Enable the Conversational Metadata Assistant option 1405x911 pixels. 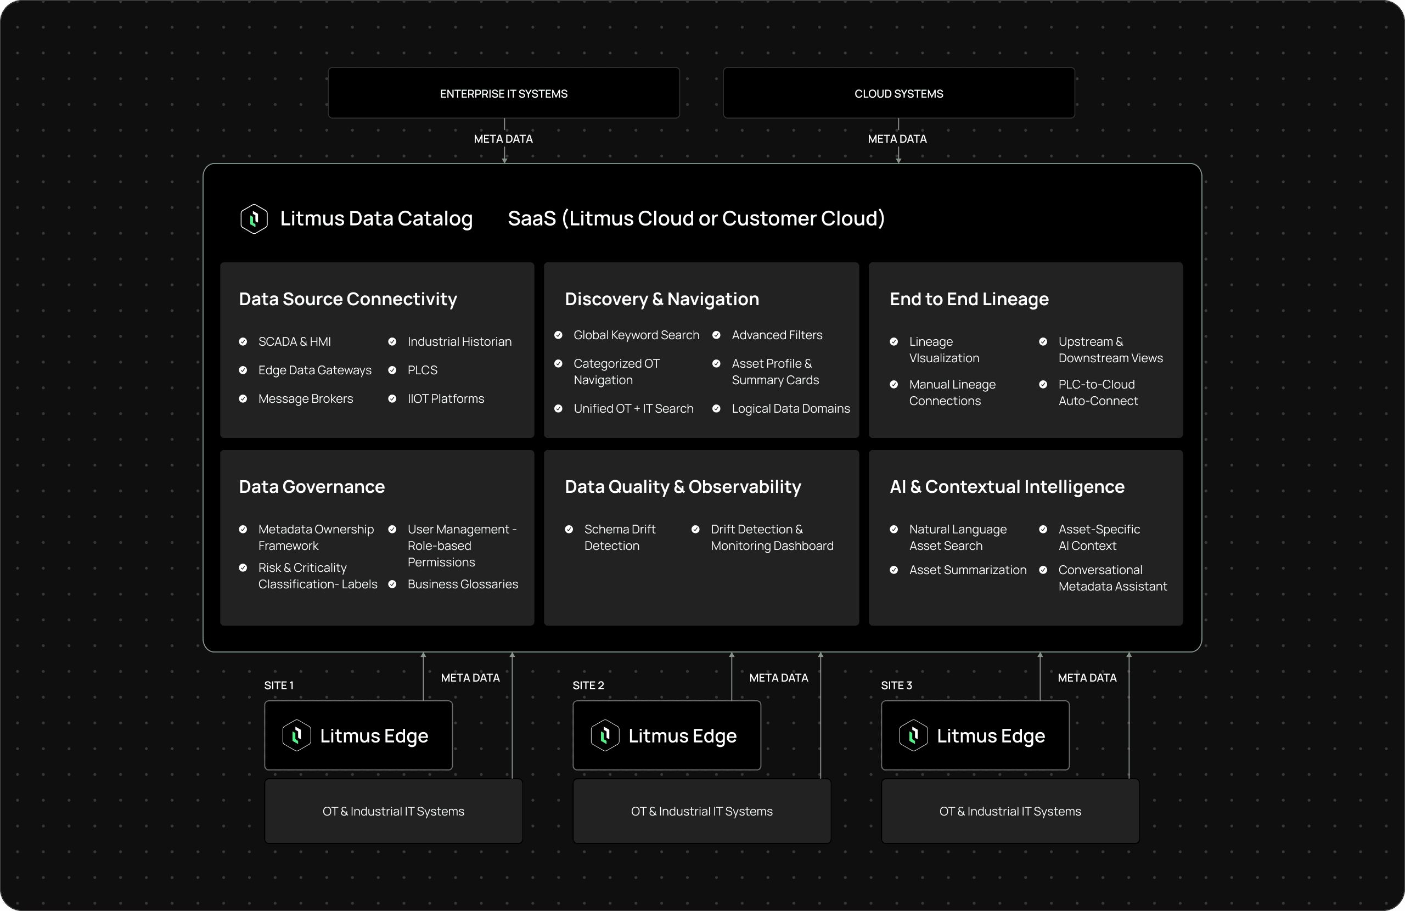point(1112,578)
